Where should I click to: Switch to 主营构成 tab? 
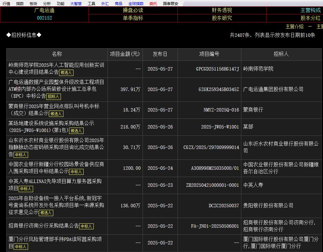point(311,10)
